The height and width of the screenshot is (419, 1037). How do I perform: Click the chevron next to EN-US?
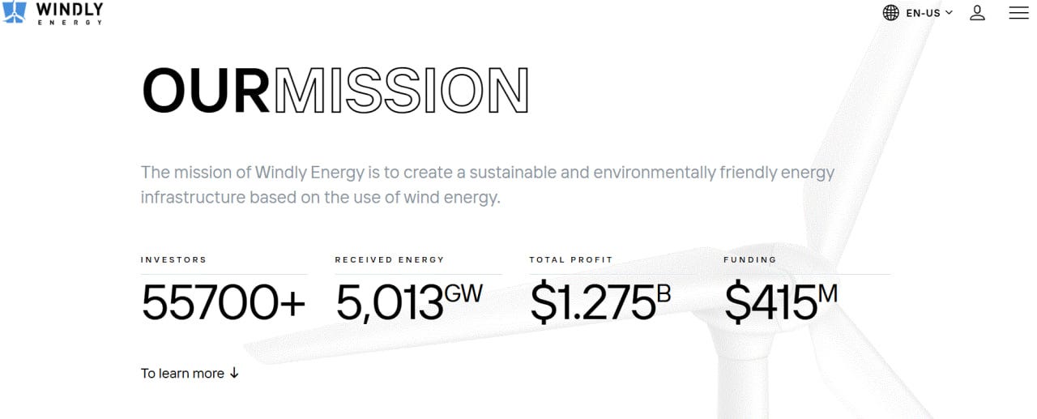click(949, 13)
